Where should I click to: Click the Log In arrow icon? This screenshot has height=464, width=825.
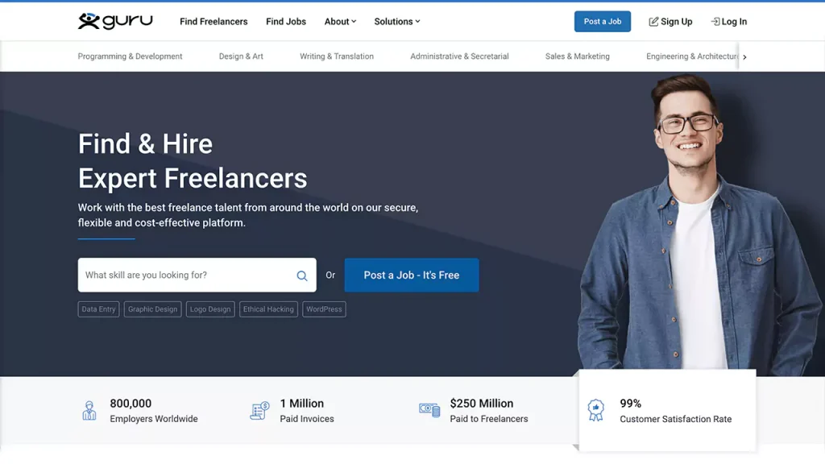(715, 22)
